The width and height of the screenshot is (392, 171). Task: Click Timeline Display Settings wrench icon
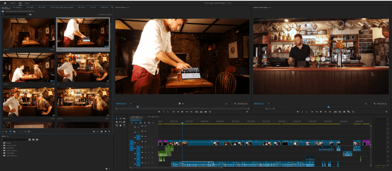(x=149, y=123)
